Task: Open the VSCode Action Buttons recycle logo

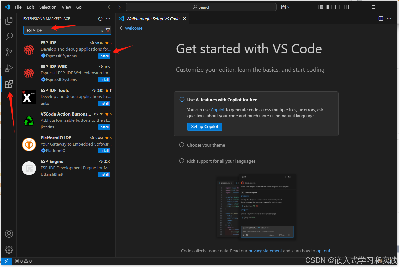Action: click(29, 121)
